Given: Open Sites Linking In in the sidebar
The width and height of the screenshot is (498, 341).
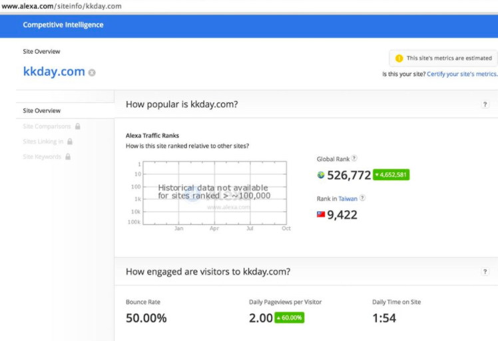Looking at the screenshot, I should 43,142.
